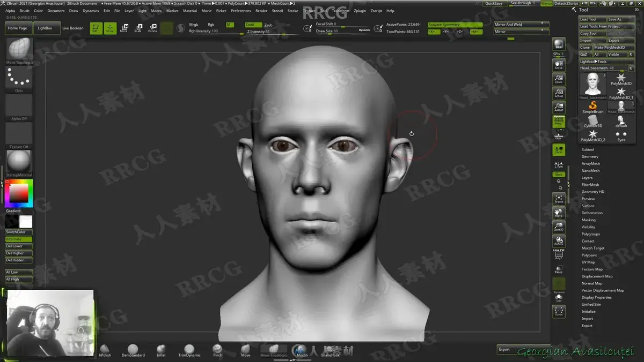Image resolution: width=644 pixels, height=362 pixels.
Task: Toggle Line Fill PolyF display
Action: (x=559, y=255)
